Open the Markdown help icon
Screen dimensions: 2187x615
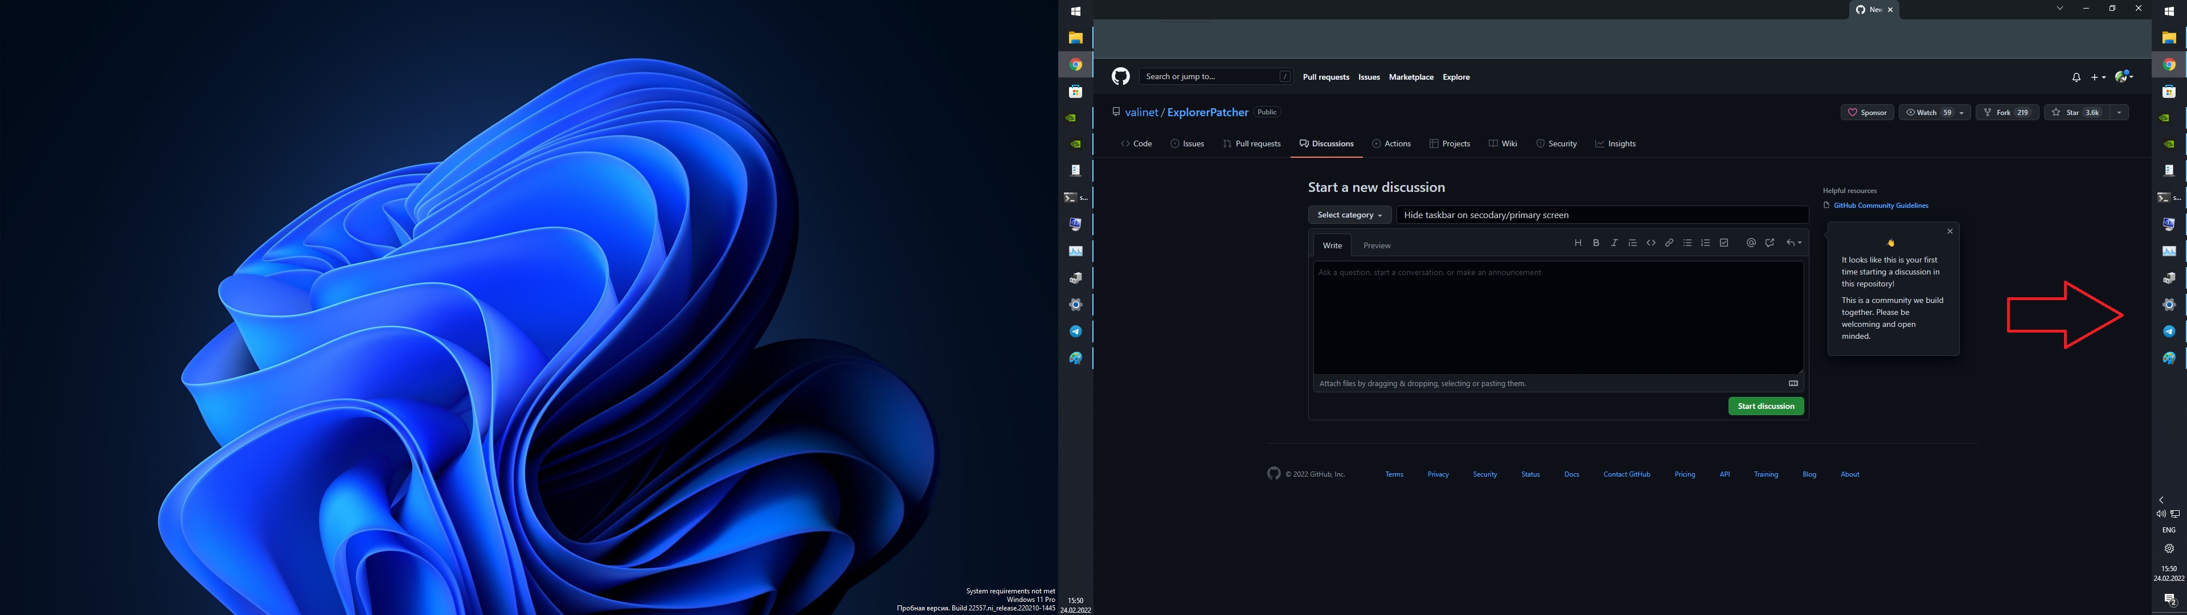click(1793, 383)
